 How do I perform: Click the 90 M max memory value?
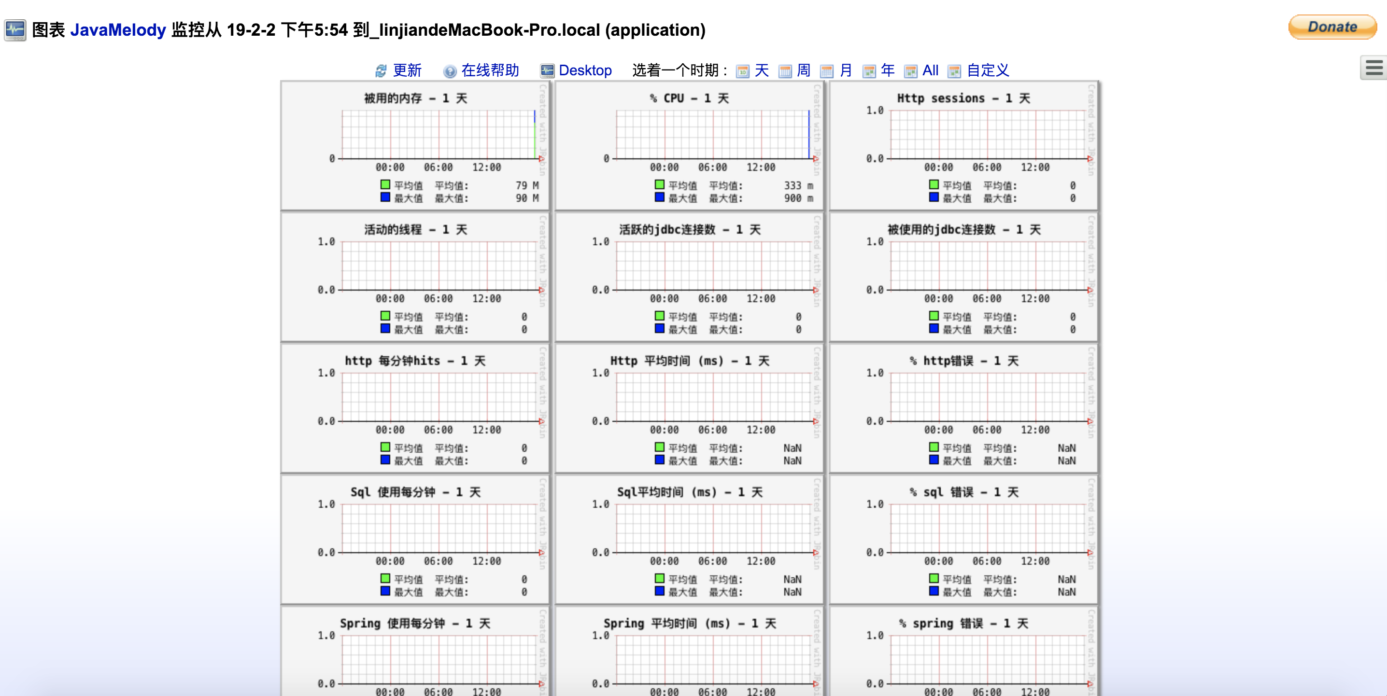tap(527, 198)
